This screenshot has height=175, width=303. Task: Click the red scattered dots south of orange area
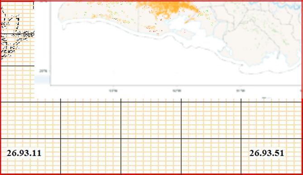157,31
